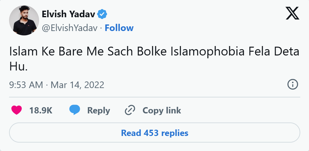This screenshot has height=151, width=309.
Task: Open the Elvish Yadav display name
Action: click(68, 14)
